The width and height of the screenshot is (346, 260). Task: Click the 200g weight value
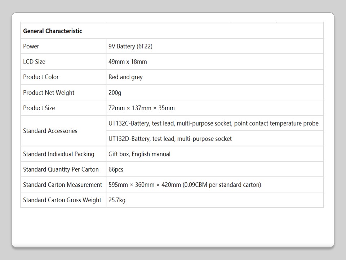pyautogui.click(x=115, y=92)
